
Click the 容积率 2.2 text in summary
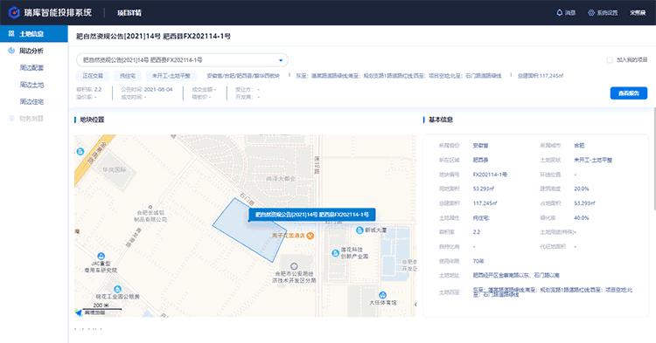(x=89, y=89)
